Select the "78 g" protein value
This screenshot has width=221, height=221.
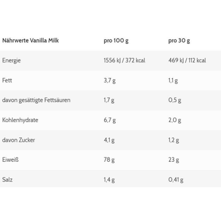click(109, 160)
